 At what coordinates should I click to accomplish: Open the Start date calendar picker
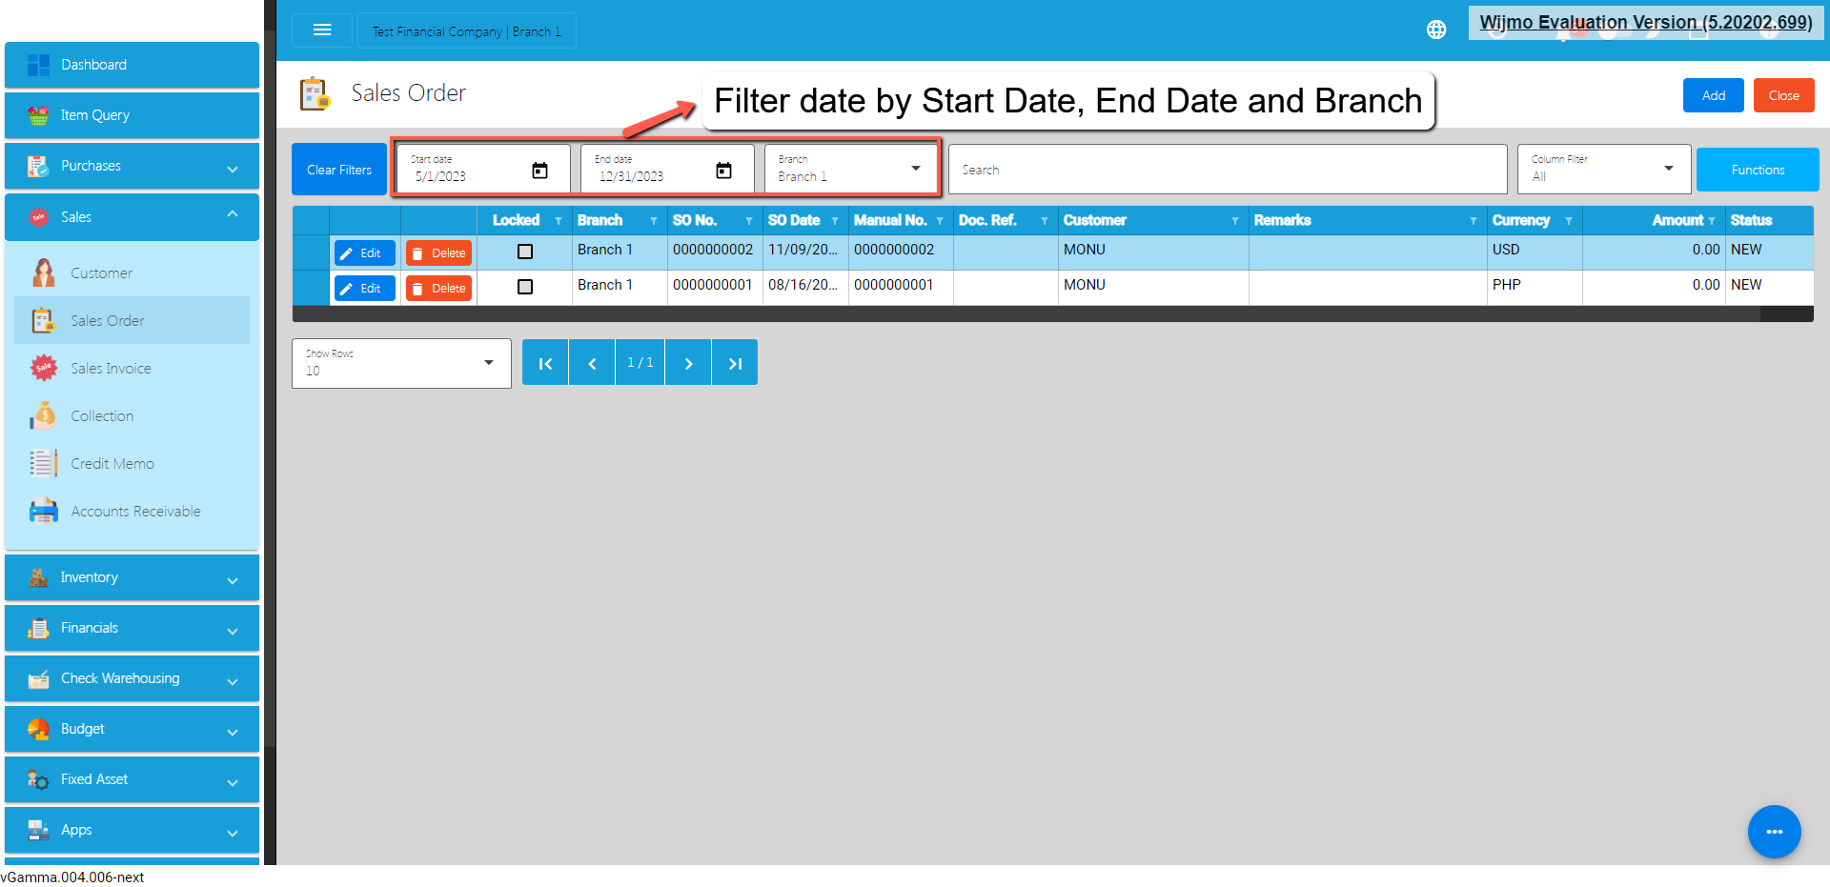click(539, 171)
